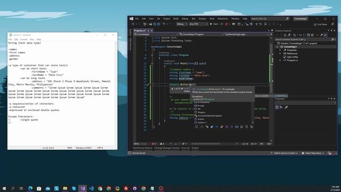Click the taskbar search magnifier

(x=13, y=188)
